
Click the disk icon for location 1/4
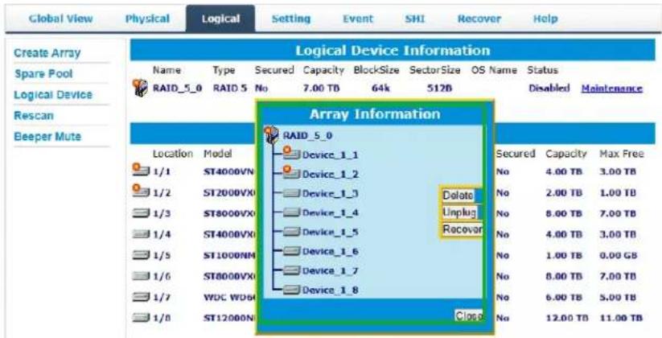coord(141,234)
